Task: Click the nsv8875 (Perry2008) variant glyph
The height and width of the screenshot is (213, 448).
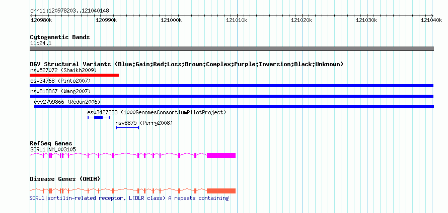Action: (127, 128)
